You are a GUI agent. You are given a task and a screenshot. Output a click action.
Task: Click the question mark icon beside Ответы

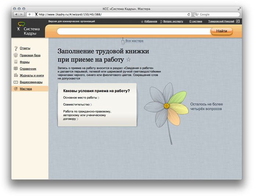pyautogui.click(x=16, y=48)
